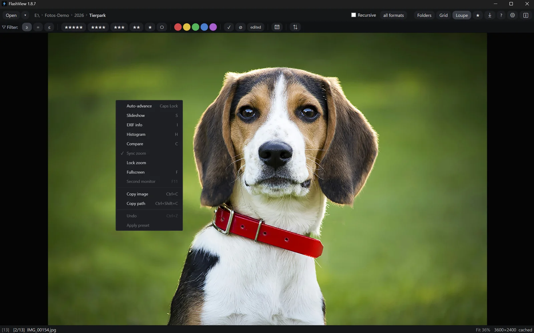Filter rejected images with slashed circle

(x=240, y=27)
